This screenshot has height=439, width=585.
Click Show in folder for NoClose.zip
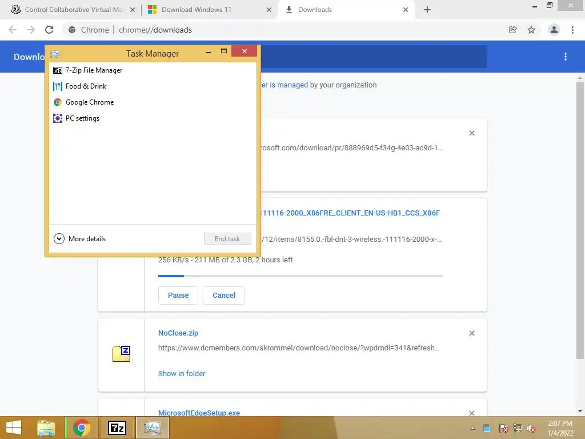click(x=182, y=374)
